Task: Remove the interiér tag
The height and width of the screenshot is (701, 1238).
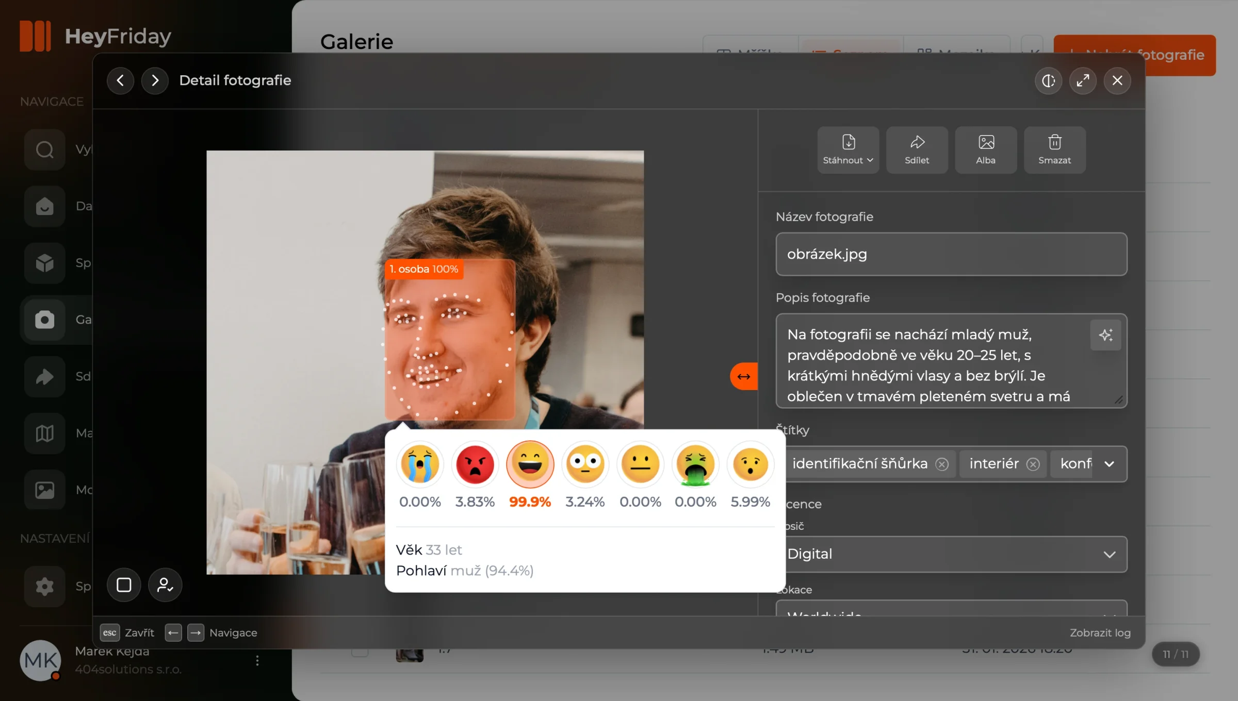Action: [x=1033, y=464]
